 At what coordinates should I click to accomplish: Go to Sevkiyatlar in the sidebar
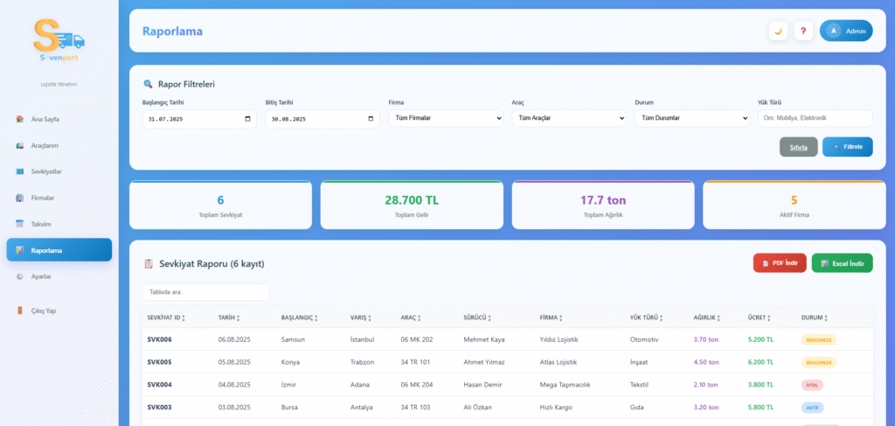pos(46,171)
